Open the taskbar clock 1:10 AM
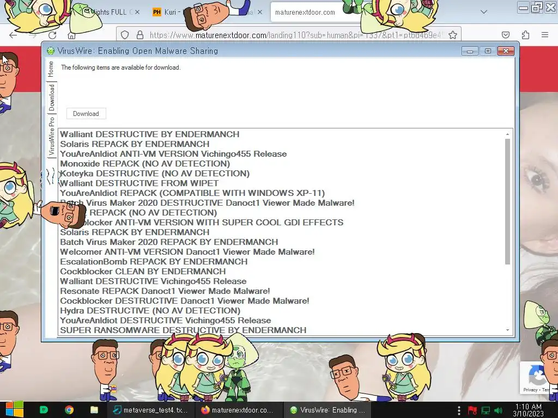Viewport: 558px width, 418px height. [x=529, y=410]
